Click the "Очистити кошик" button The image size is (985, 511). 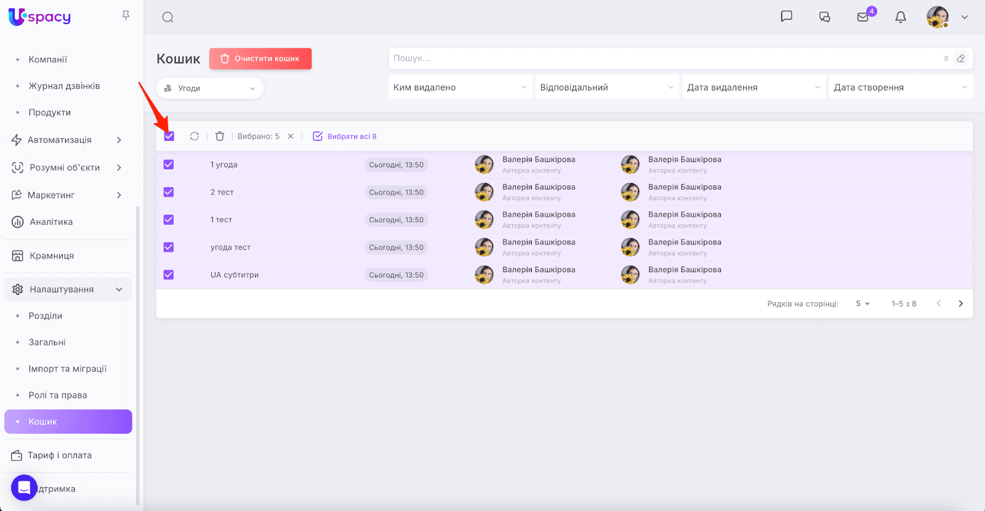tap(260, 58)
